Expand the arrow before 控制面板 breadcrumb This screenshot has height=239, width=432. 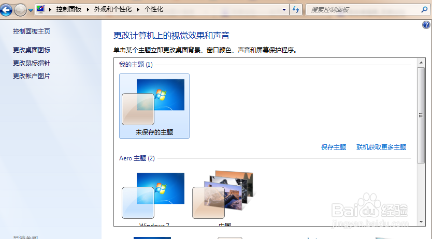[50, 10]
